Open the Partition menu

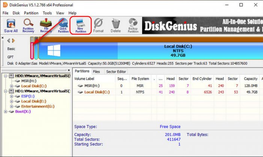[x=31, y=13]
